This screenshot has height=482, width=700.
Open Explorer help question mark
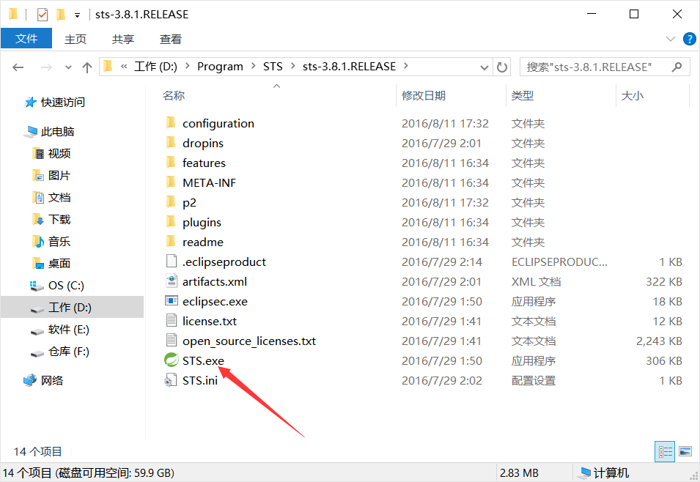point(689,39)
